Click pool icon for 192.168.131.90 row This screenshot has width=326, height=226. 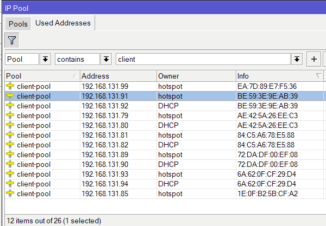pyautogui.click(x=10, y=164)
